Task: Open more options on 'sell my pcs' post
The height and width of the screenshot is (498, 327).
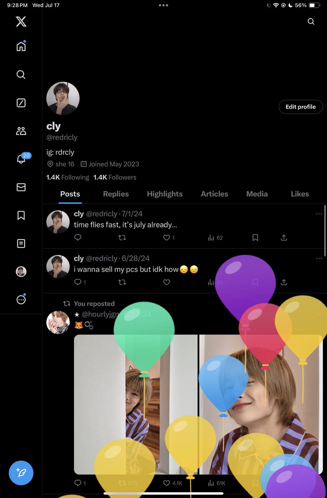Action: click(x=319, y=258)
